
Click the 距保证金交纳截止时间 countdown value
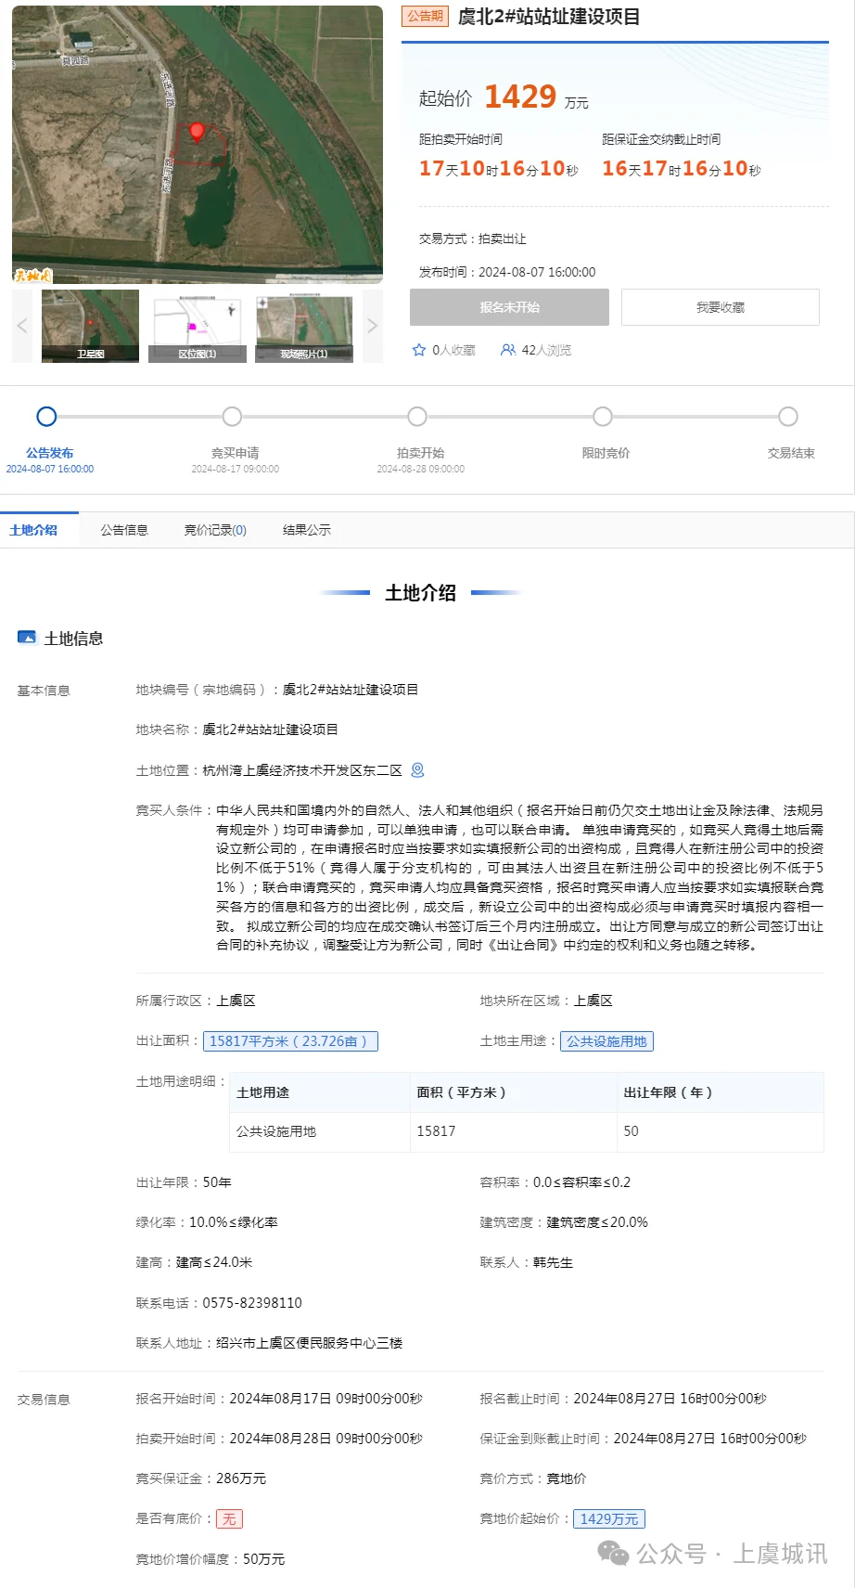tap(682, 169)
